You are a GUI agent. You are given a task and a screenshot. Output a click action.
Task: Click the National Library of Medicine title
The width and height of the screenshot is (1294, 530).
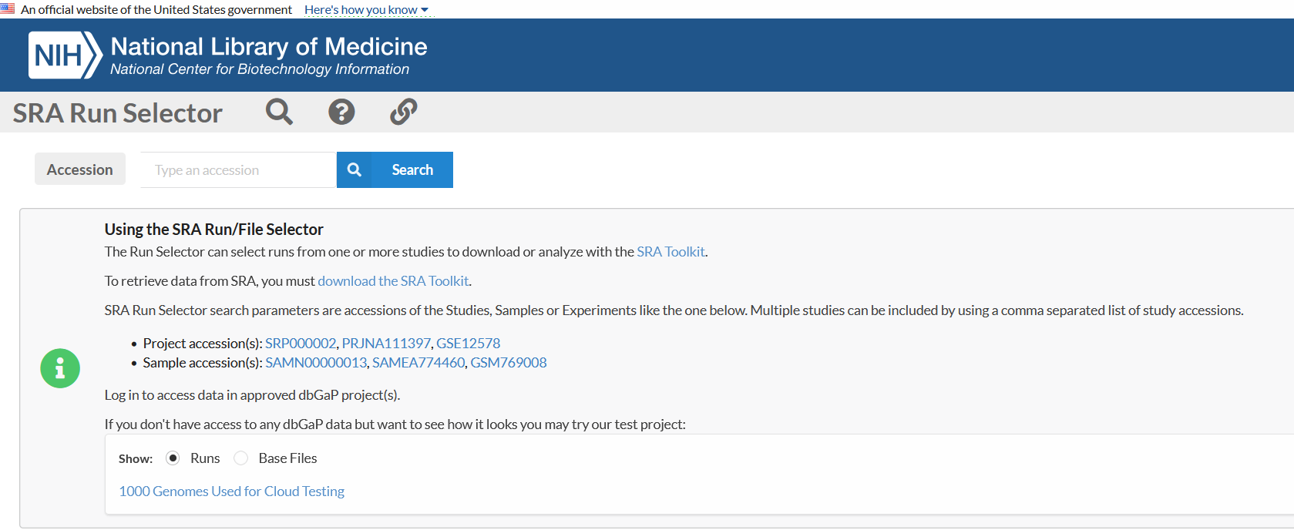(269, 46)
